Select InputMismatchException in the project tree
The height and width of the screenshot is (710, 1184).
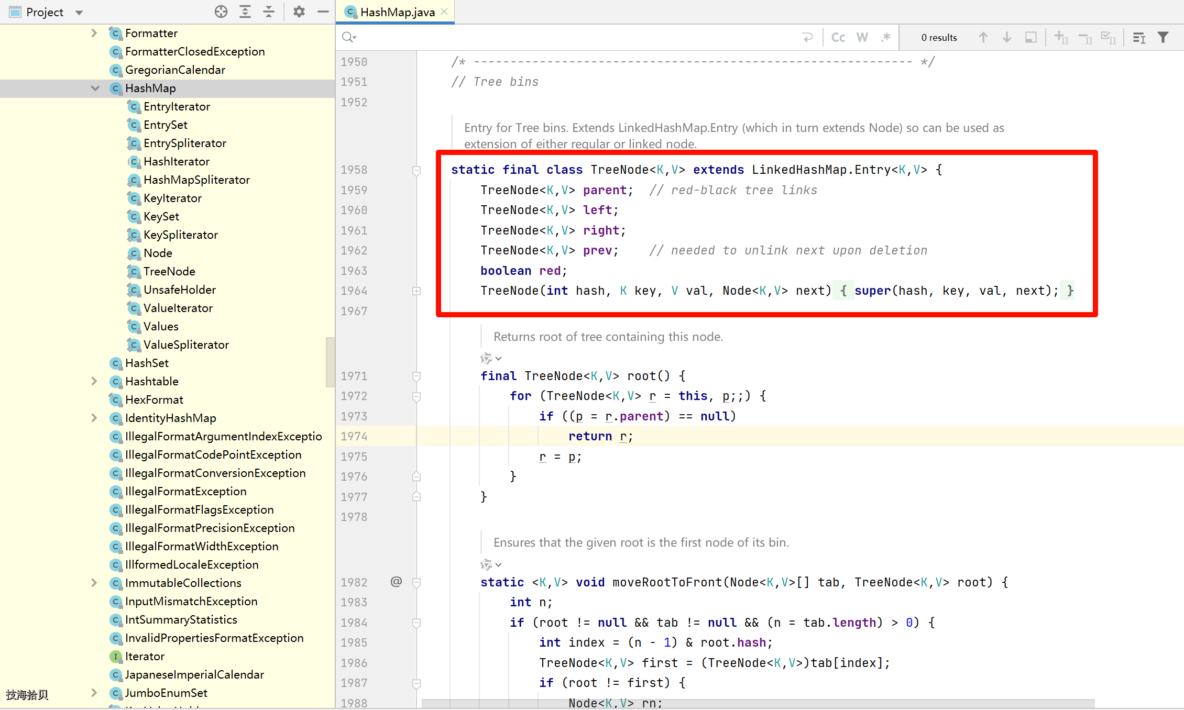pyautogui.click(x=191, y=601)
